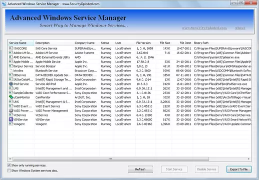259x180 pixels.
Task: Sort by Company Name column header
Action: pos(87,43)
